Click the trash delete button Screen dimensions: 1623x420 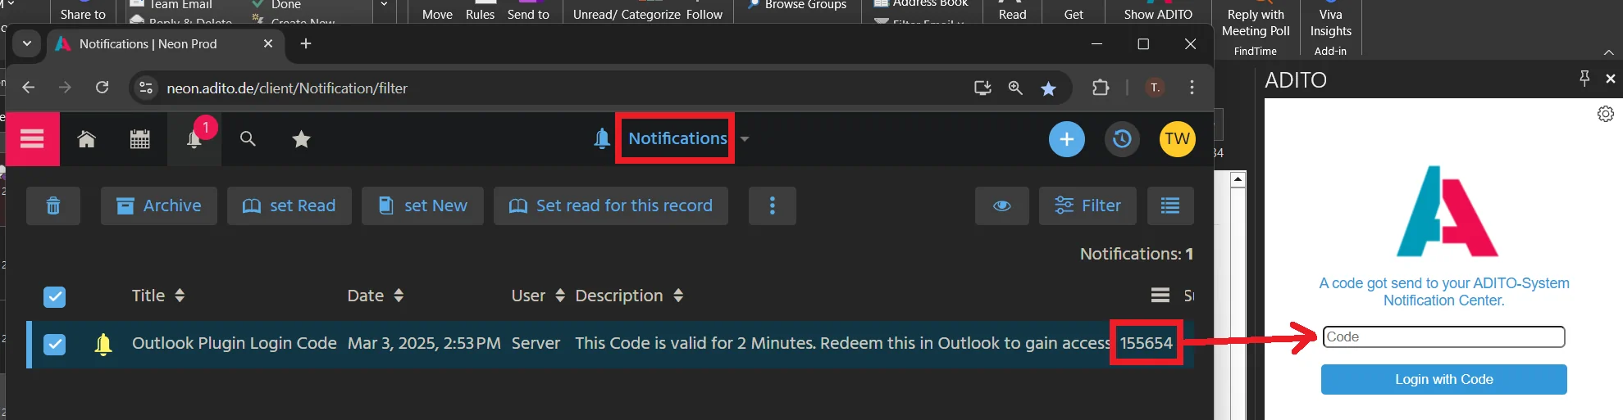click(x=53, y=205)
